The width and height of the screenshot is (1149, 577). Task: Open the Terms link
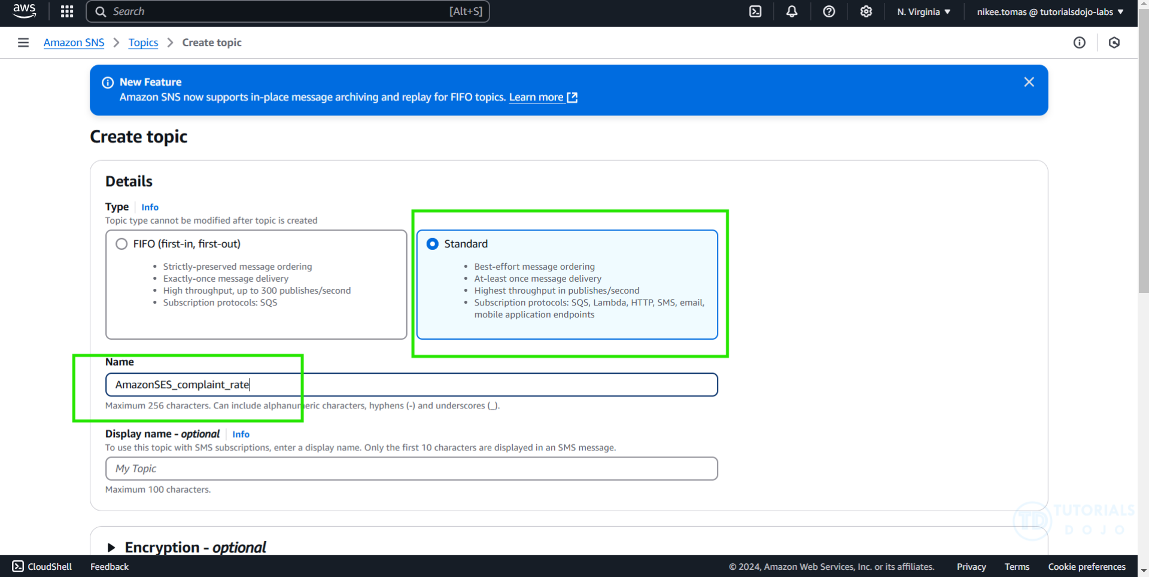pos(1017,566)
